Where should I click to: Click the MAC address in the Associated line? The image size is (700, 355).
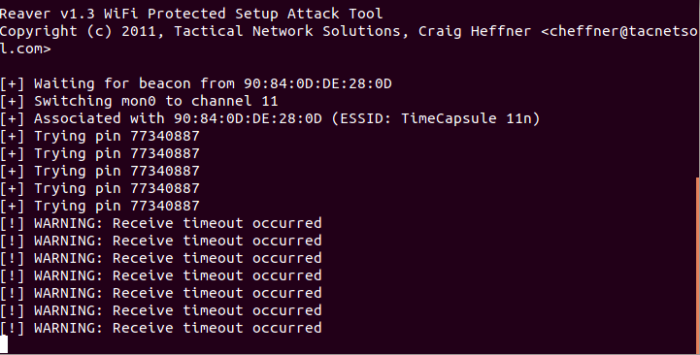coord(248,118)
